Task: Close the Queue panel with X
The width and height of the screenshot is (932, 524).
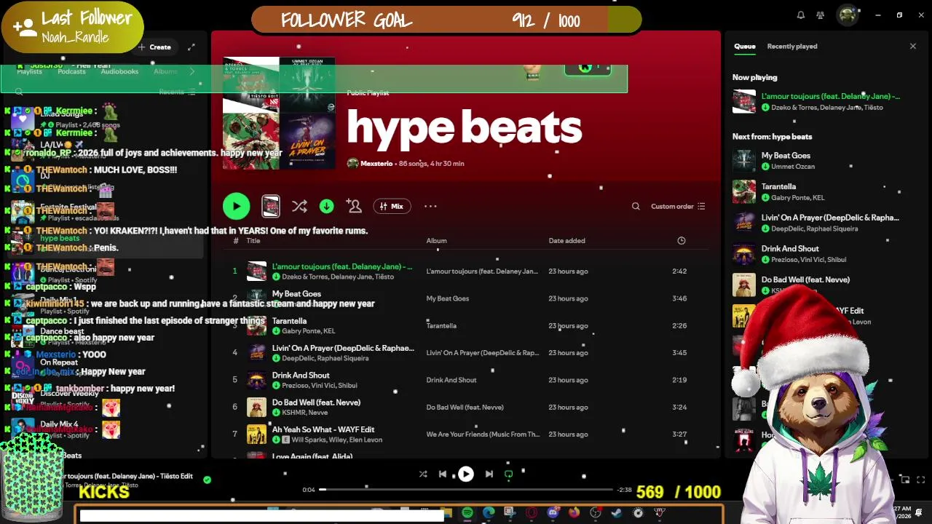Action: click(913, 47)
